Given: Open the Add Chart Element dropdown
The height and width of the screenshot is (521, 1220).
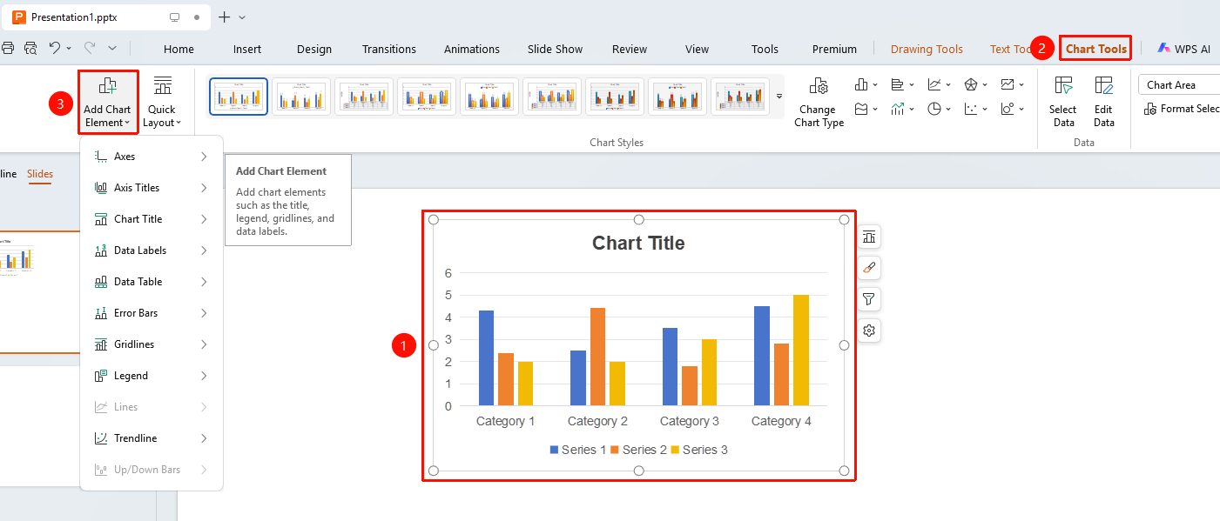Looking at the screenshot, I should tap(108, 102).
